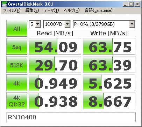Select the 4K read result 0.949

tap(55, 83)
